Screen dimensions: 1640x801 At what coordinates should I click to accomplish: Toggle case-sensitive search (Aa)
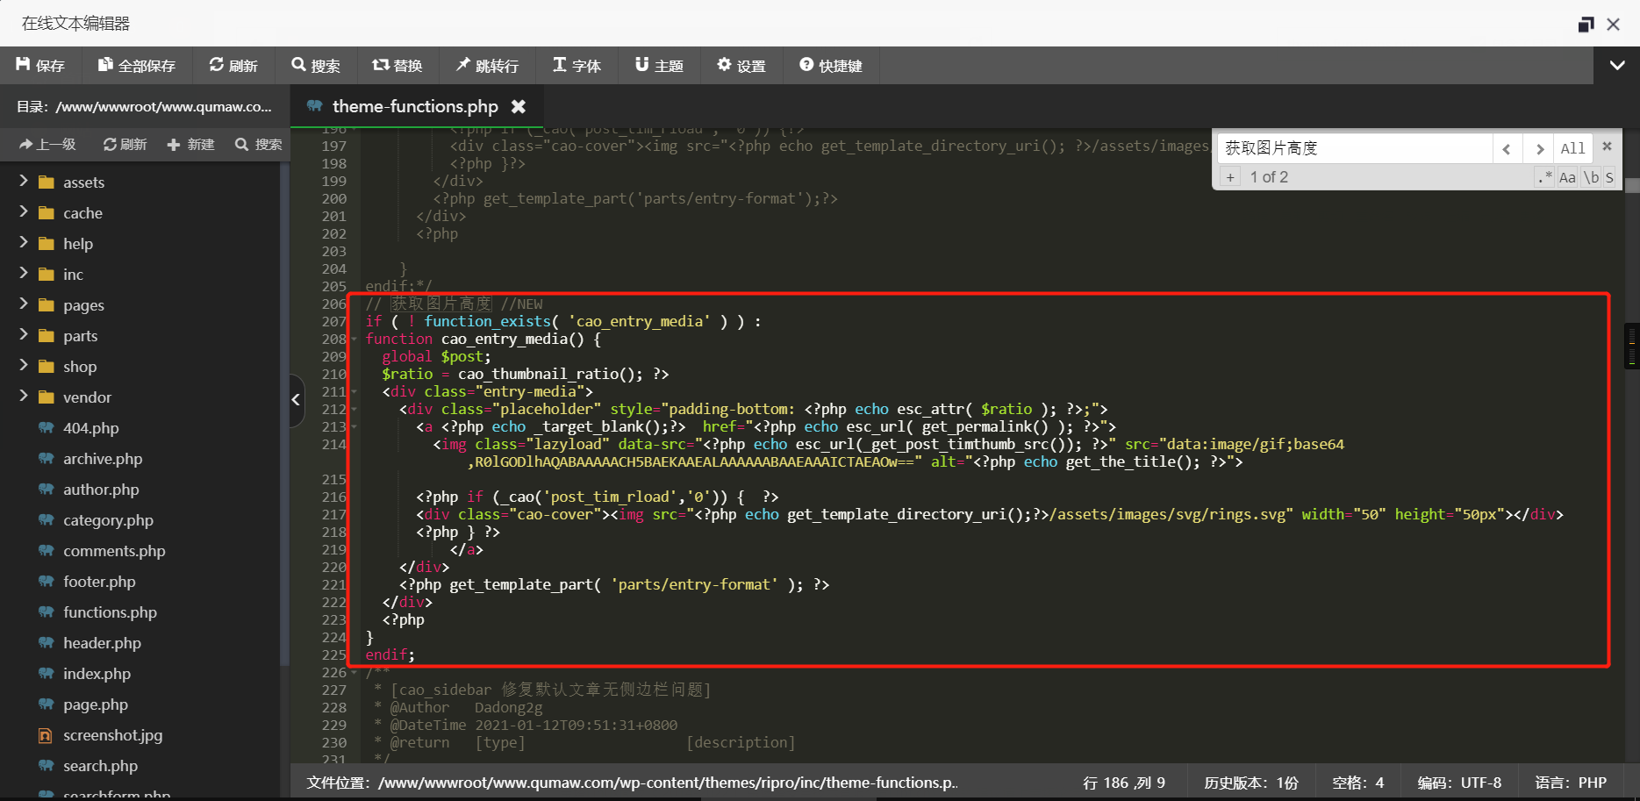pos(1567,177)
